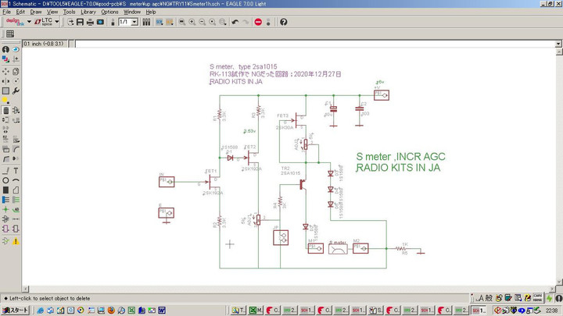
Task: Open the Library menu
Action: pos(88,12)
